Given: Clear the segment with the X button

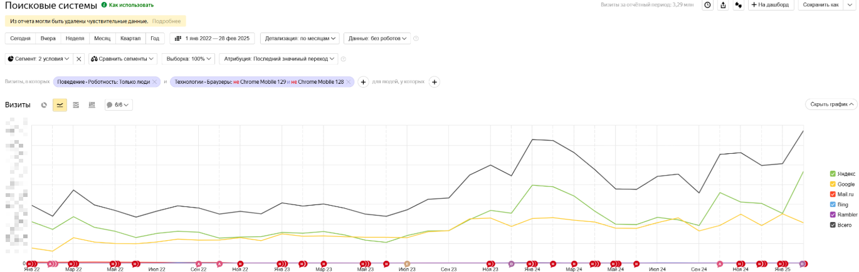Looking at the screenshot, I should (x=78, y=59).
